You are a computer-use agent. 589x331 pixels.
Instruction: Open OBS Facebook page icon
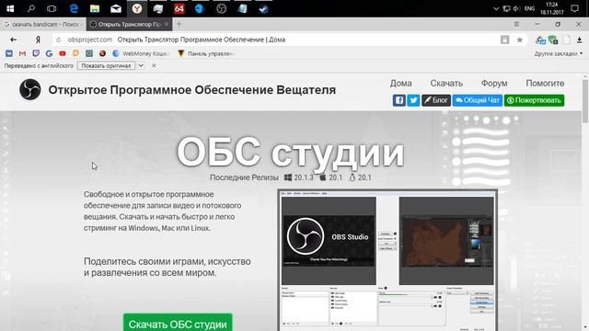pyautogui.click(x=399, y=100)
